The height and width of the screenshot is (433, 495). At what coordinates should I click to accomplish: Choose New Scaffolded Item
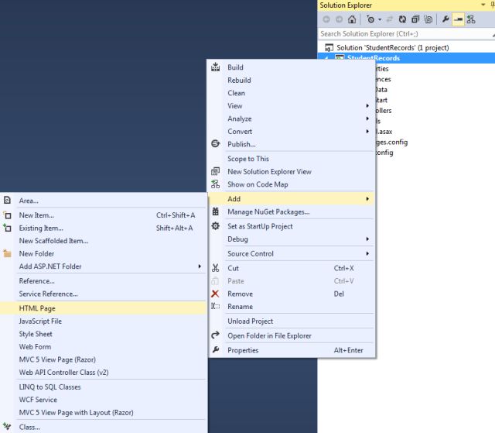coord(53,241)
